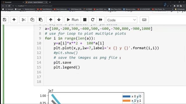Click code line 7 list of a values
The image size is (186, 104).
(x=99, y=29)
